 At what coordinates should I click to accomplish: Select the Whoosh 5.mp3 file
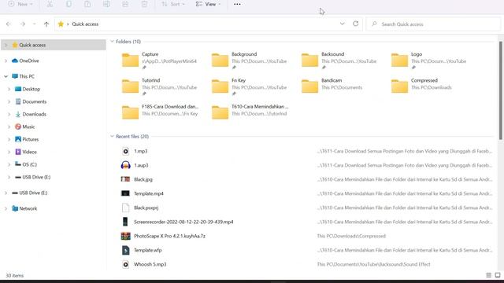(306, 264)
